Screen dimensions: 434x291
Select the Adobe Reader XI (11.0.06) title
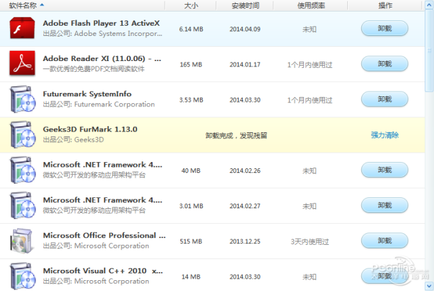102,59
